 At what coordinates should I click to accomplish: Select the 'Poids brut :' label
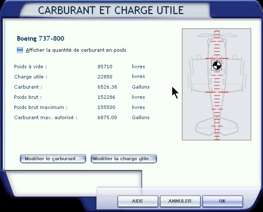coord(28,97)
